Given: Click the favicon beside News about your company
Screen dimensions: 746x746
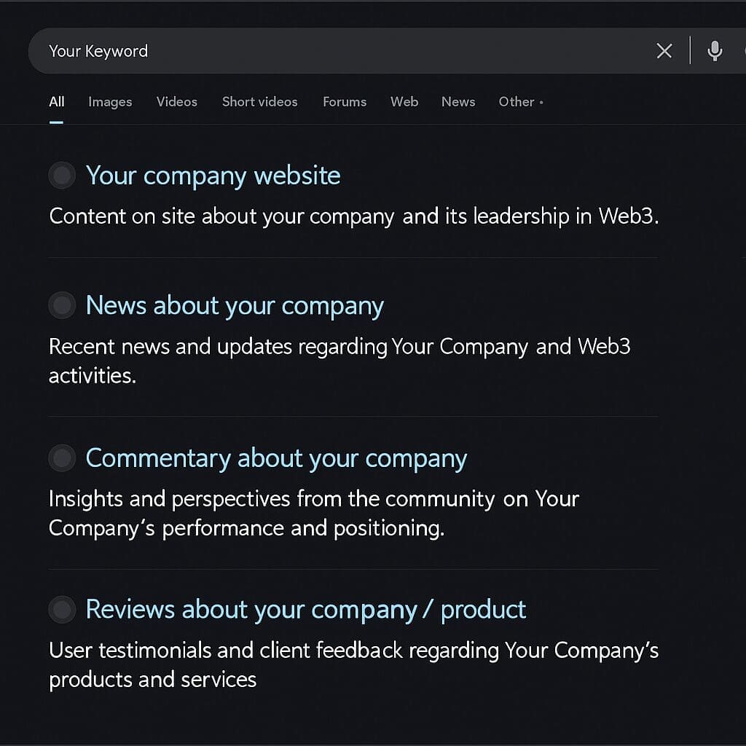Looking at the screenshot, I should point(62,306).
